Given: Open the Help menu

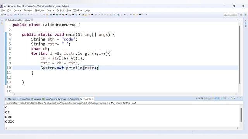Looking at the screenshot, I should pyautogui.click(x=87, y=10).
